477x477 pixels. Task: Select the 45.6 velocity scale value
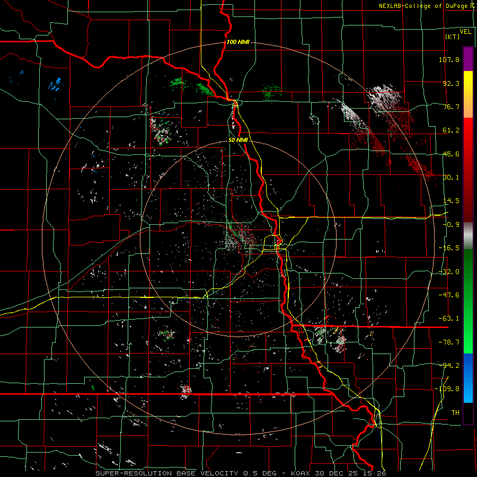[451, 154]
